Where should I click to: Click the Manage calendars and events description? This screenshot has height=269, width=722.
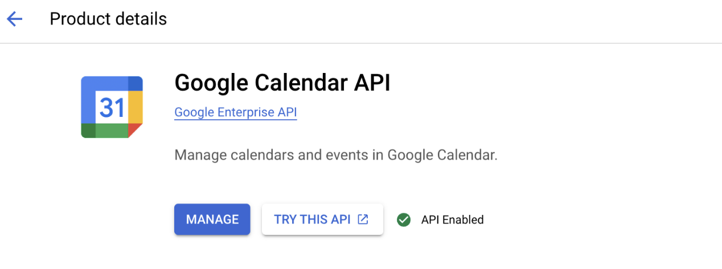pyautogui.click(x=336, y=155)
